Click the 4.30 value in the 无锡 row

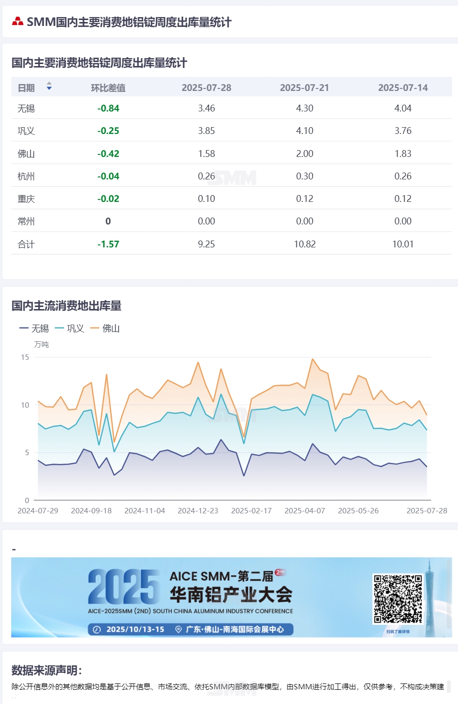(x=305, y=109)
